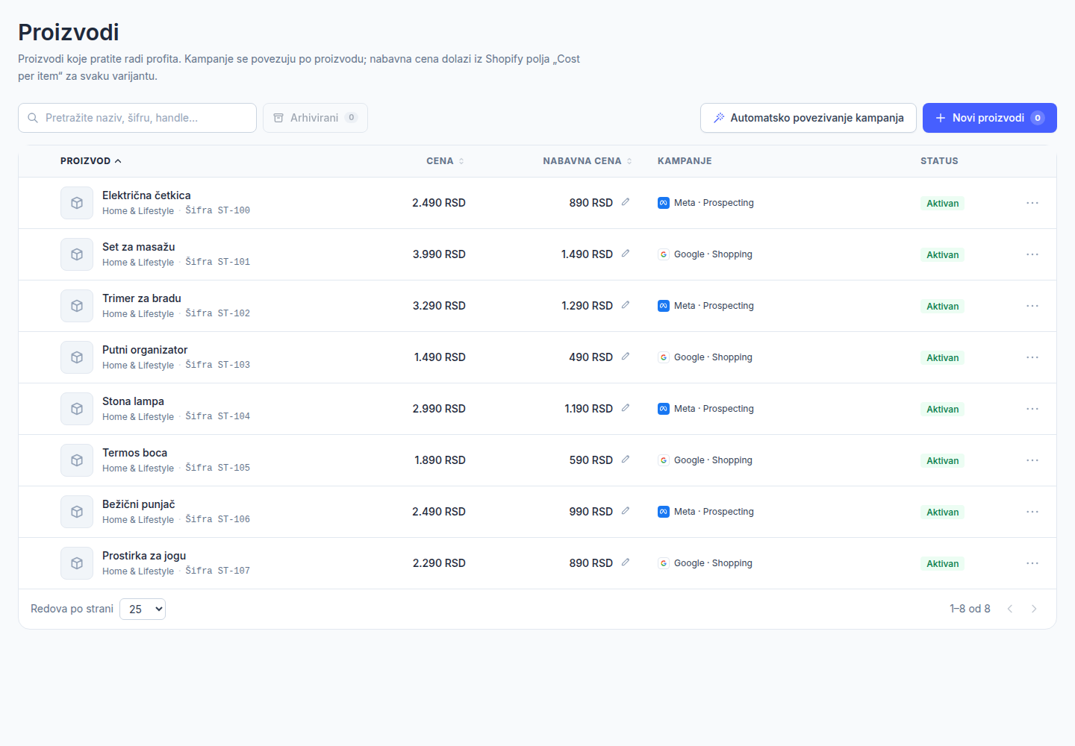The width and height of the screenshot is (1075, 746).
Task: Open more options for Set za masažu
Action: pos(1032,254)
